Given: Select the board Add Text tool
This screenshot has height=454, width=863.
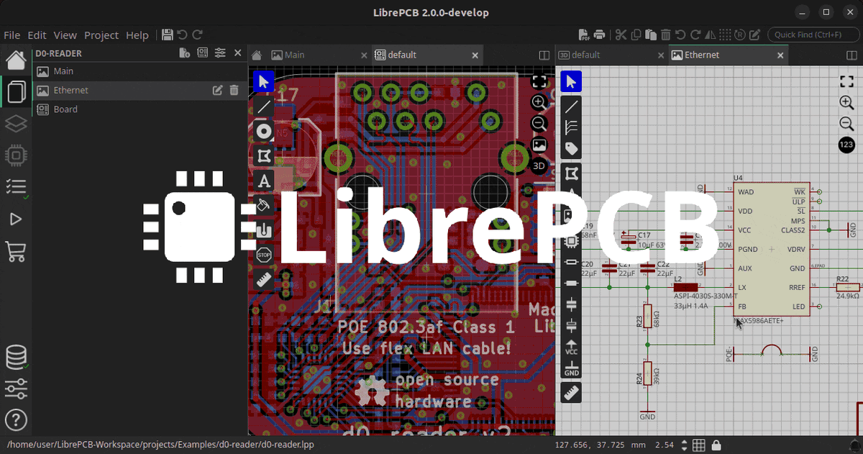Looking at the screenshot, I should pos(264,180).
